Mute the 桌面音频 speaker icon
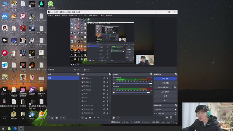 tap(114, 93)
